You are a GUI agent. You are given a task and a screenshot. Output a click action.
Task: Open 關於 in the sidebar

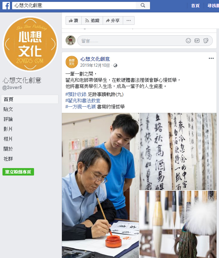coord(8,149)
